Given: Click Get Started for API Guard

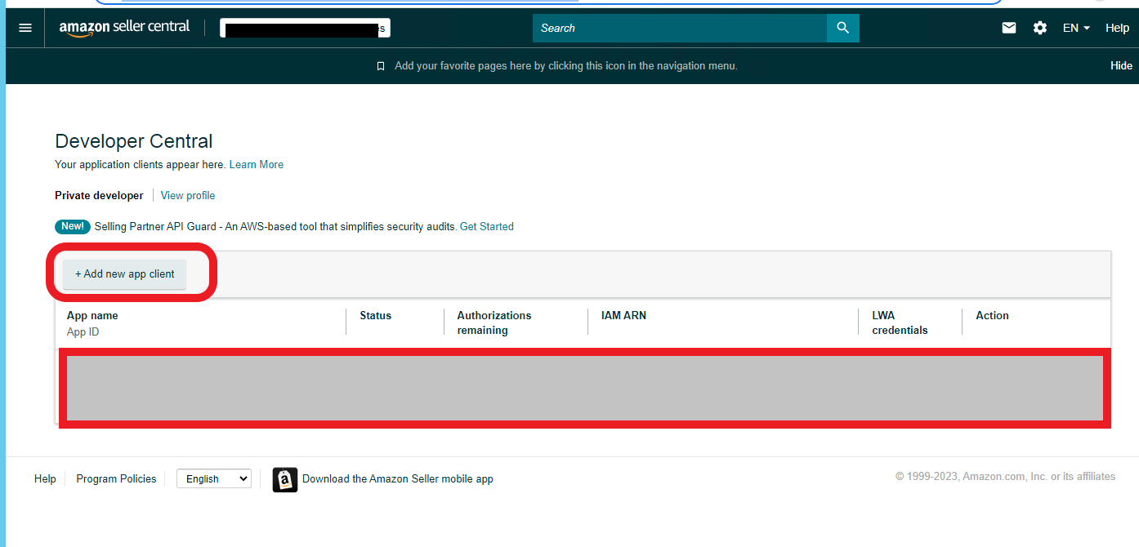Looking at the screenshot, I should (486, 226).
